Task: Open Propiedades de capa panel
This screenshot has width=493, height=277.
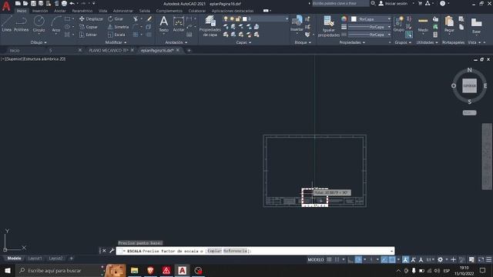Action: tap(210, 26)
